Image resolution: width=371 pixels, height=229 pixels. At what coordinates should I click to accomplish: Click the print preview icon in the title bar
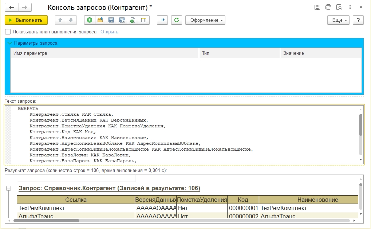point(339,7)
